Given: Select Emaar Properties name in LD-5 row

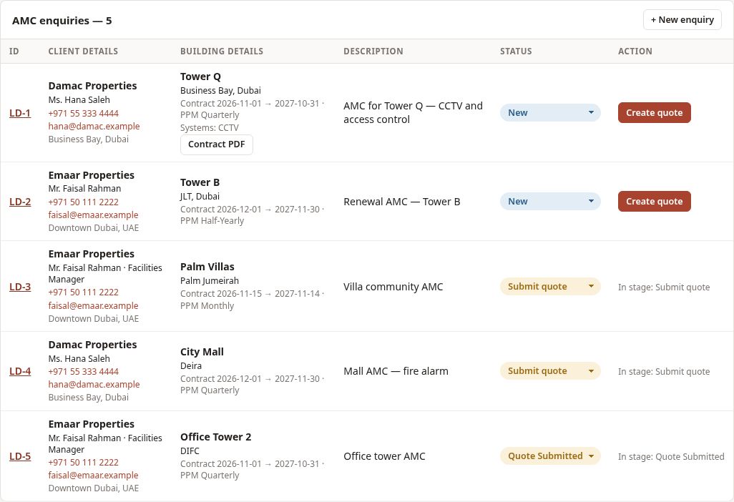Looking at the screenshot, I should [92, 424].
